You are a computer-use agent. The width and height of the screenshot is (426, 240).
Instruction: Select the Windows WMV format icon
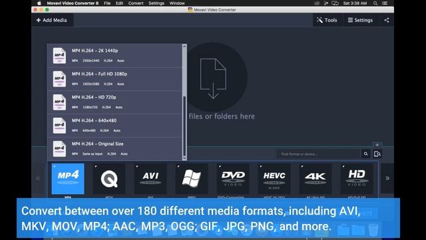tap(192, 179)
